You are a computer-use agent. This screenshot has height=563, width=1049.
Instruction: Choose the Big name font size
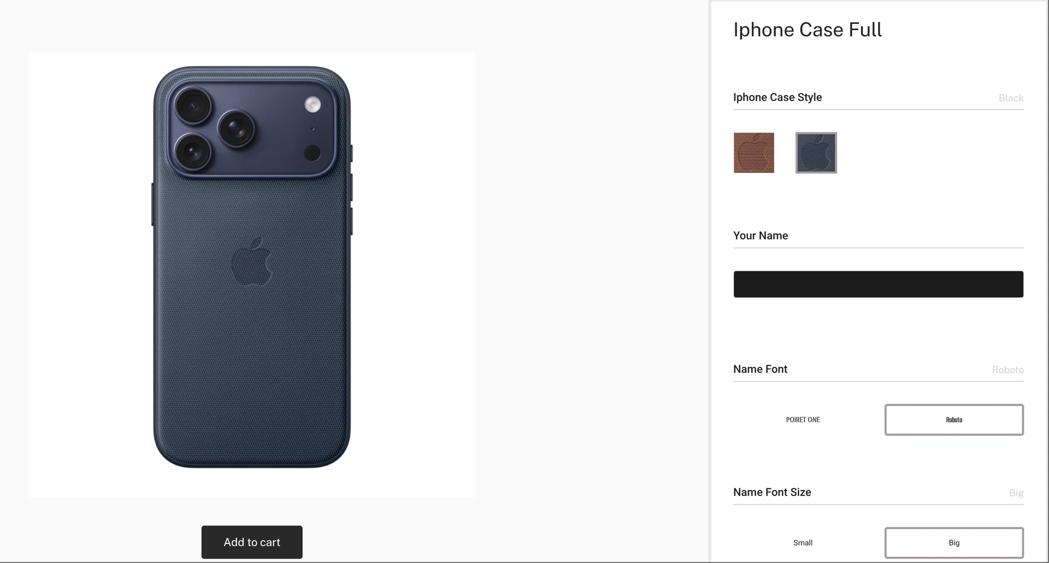[x=954, y=543]
